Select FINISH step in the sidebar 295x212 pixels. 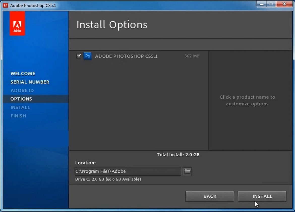pos(18,116)
